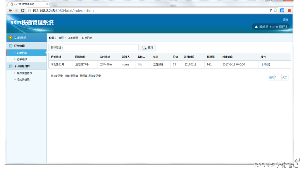Select the 正在投递 status cell
Viewport: 303px width, 171px height.
pyautogui.click(x=161, y=64)
